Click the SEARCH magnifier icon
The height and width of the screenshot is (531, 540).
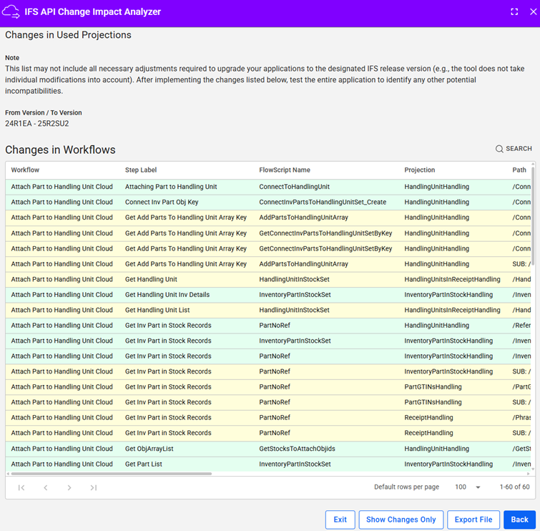click(499, 149)
